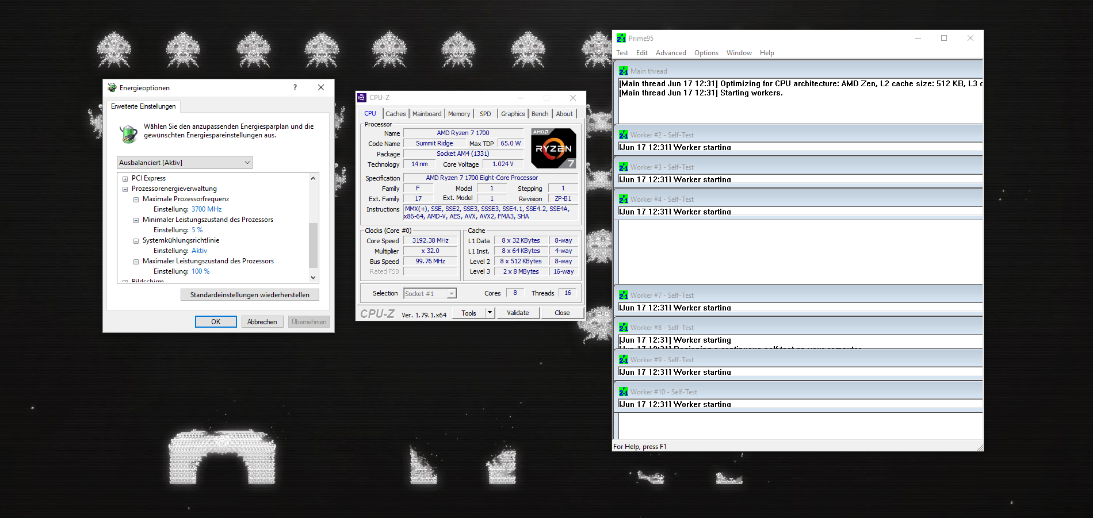Click the Worker #8 Self-Test window icon
Image resolution: width=1093 pixels, height=518 pixels.
click(624, 328)
